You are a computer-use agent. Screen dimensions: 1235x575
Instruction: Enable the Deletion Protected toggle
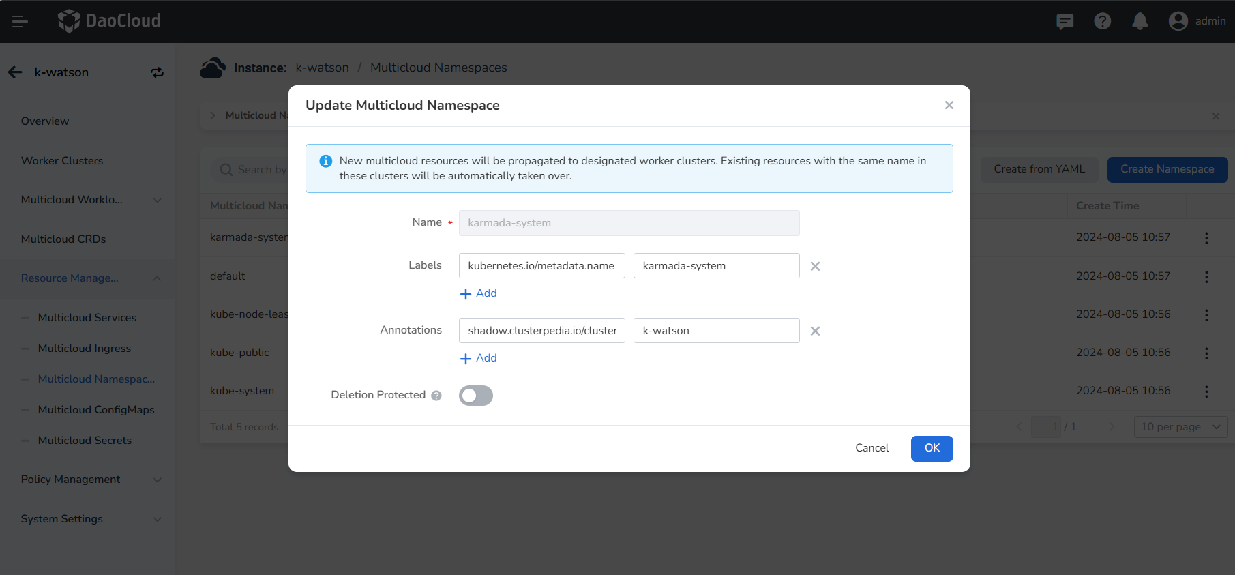point(475,396)
